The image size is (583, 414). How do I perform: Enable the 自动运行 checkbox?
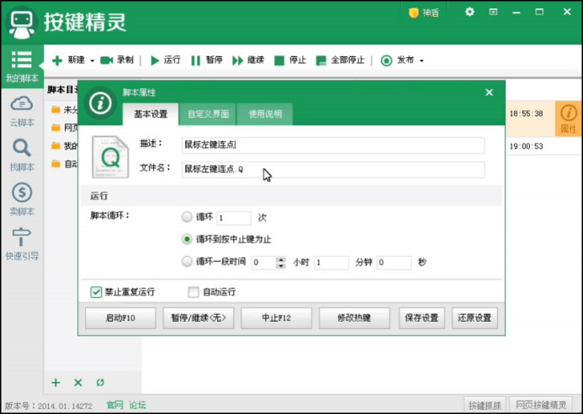point(193,292)
